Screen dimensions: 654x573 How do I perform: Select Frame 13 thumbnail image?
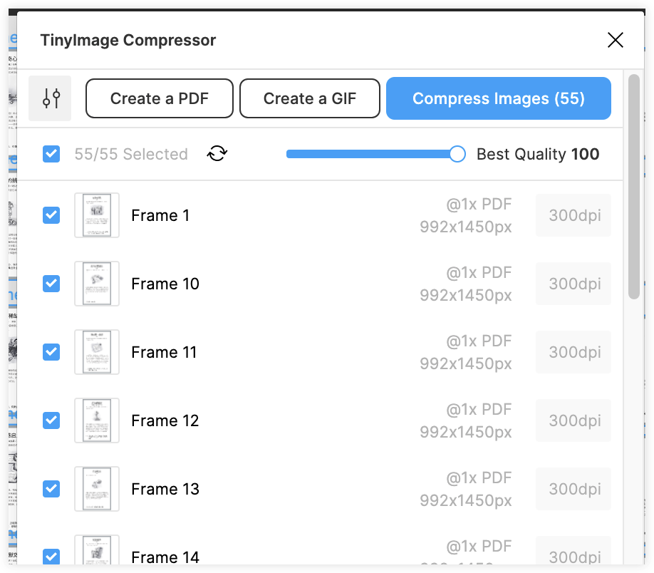97,489
